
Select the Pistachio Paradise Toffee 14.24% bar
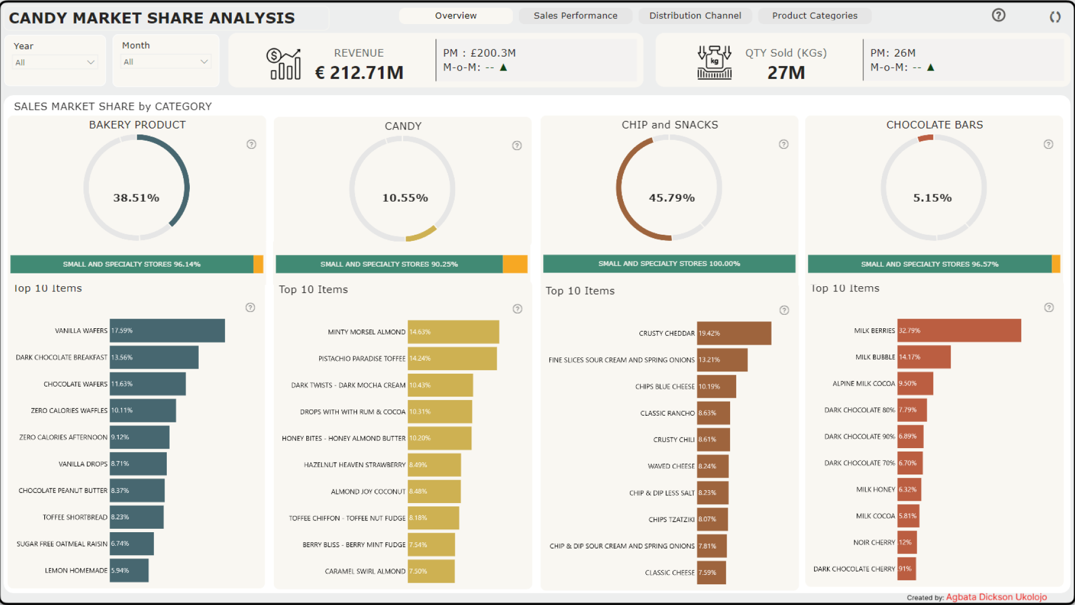pos(452,359)
